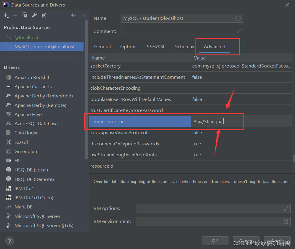Select the Advanced tab
This screenshot has height=249, width=295.
pos(214,47)
